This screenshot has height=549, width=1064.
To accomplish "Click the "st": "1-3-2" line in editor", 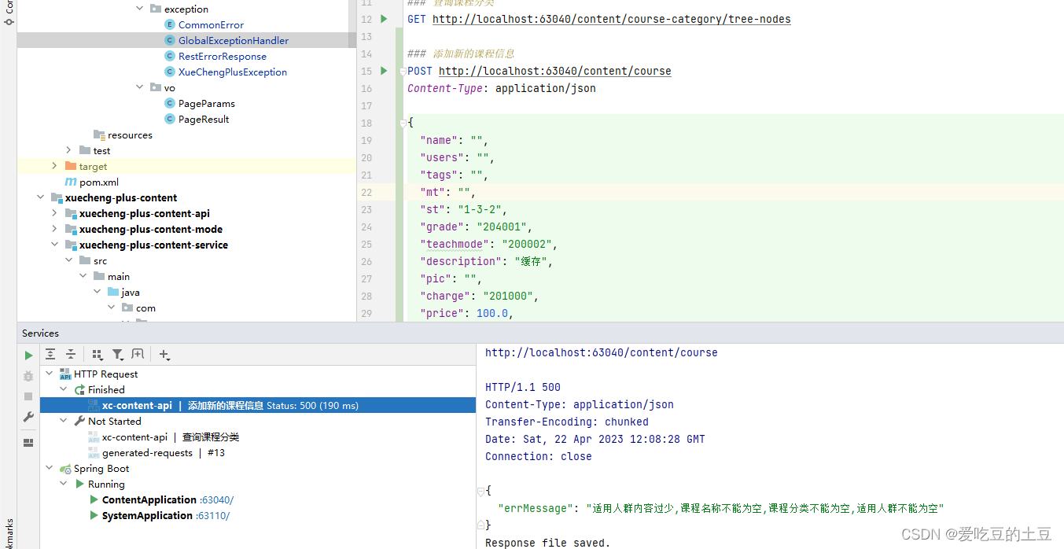I will (x=464, y=210).
